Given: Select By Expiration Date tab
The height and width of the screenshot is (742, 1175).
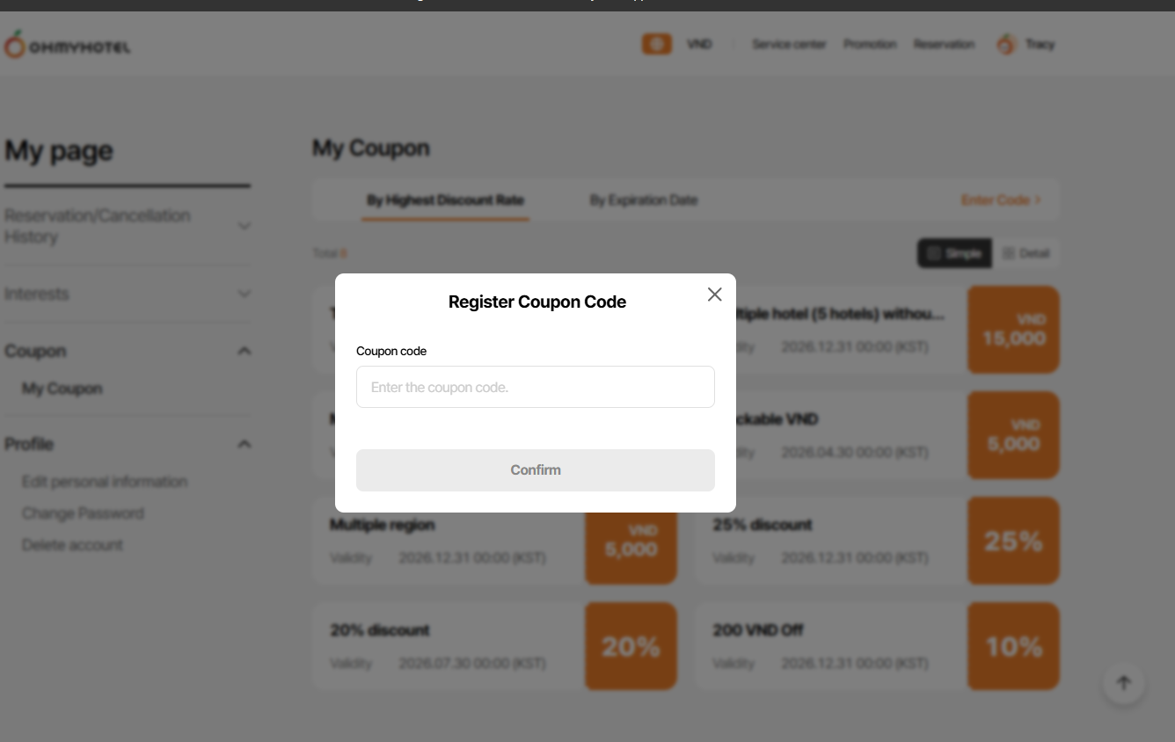Looking at the screenshot, I should click(x=643, y=200).
